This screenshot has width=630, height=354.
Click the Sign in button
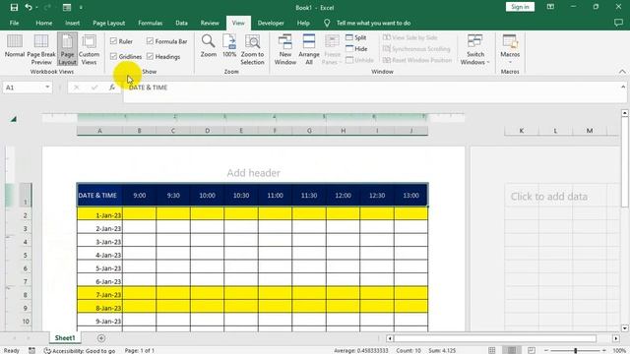[x=520, y=7]
